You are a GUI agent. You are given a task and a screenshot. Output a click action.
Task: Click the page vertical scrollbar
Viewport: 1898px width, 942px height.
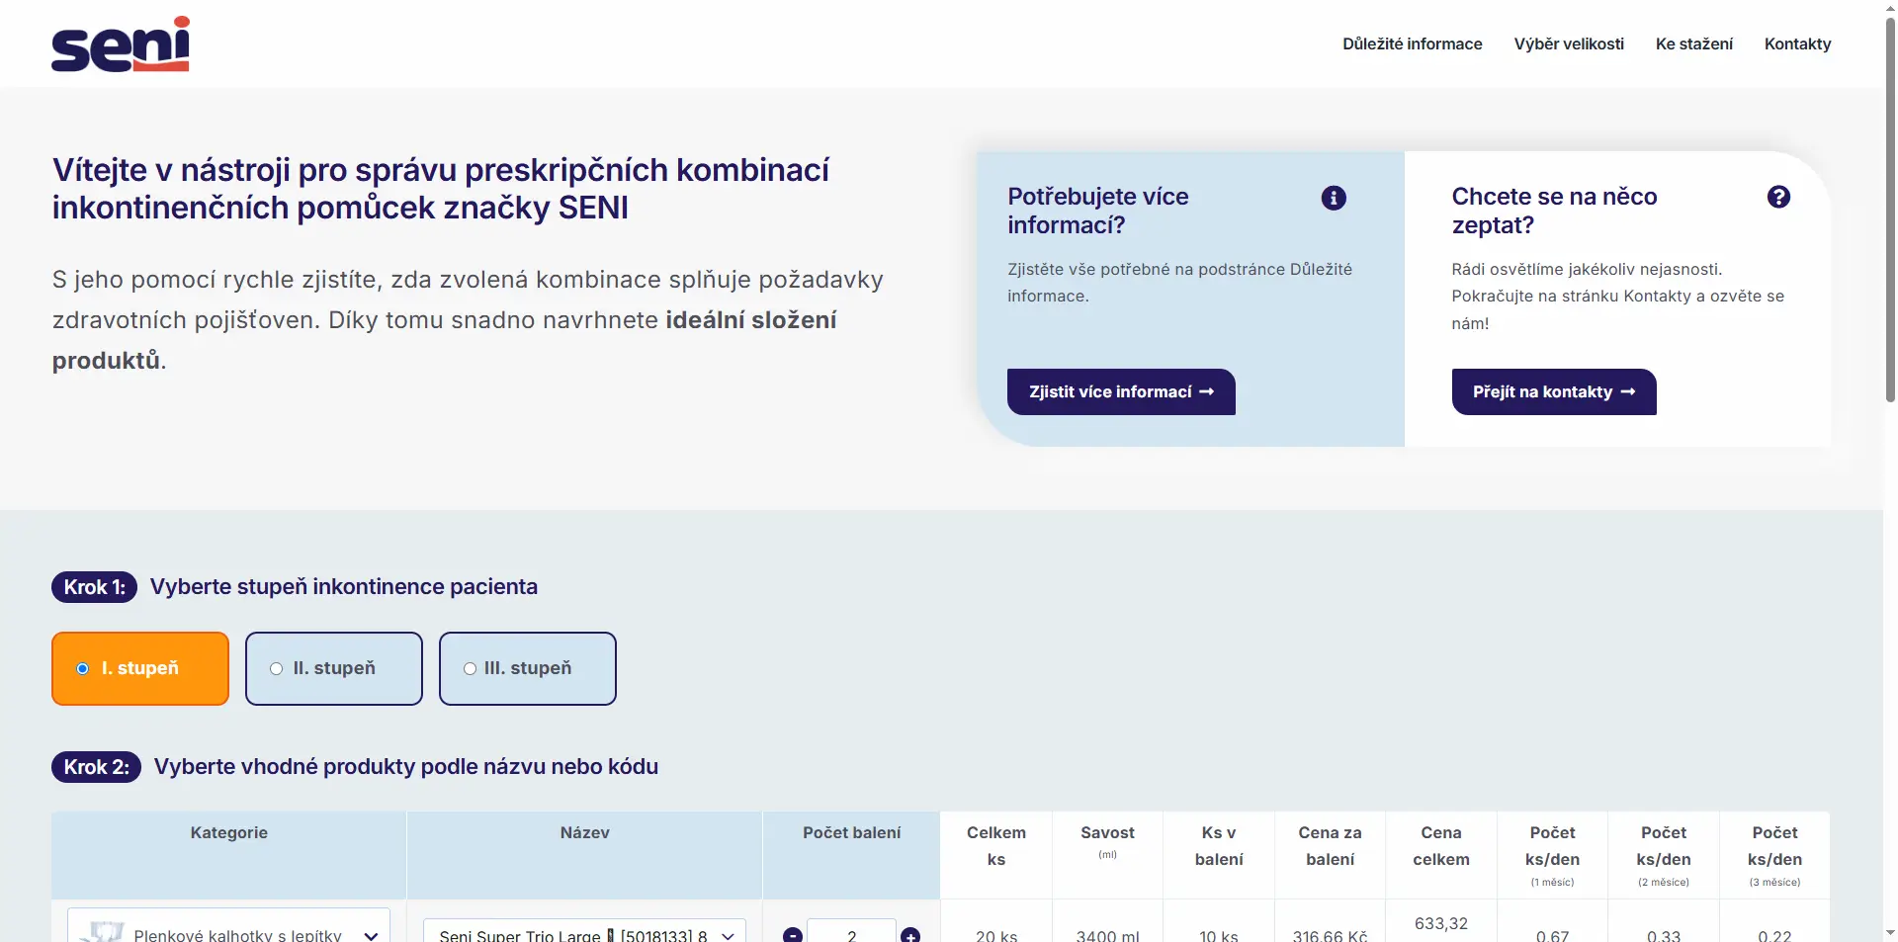[1890, 208]
